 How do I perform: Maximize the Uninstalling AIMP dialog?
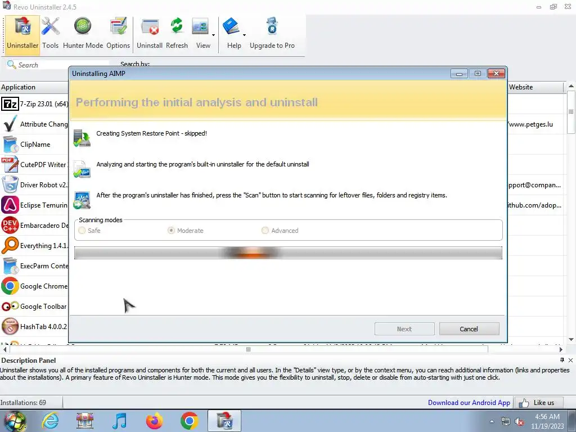478,74
